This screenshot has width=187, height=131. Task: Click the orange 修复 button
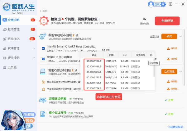(169, 36)
